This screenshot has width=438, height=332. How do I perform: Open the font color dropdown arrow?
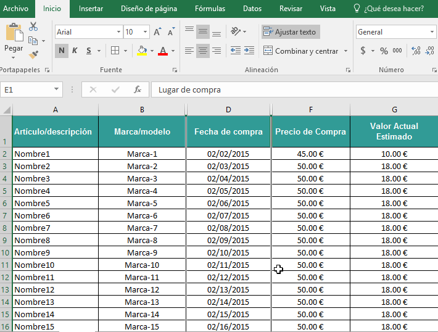point(173,51)
